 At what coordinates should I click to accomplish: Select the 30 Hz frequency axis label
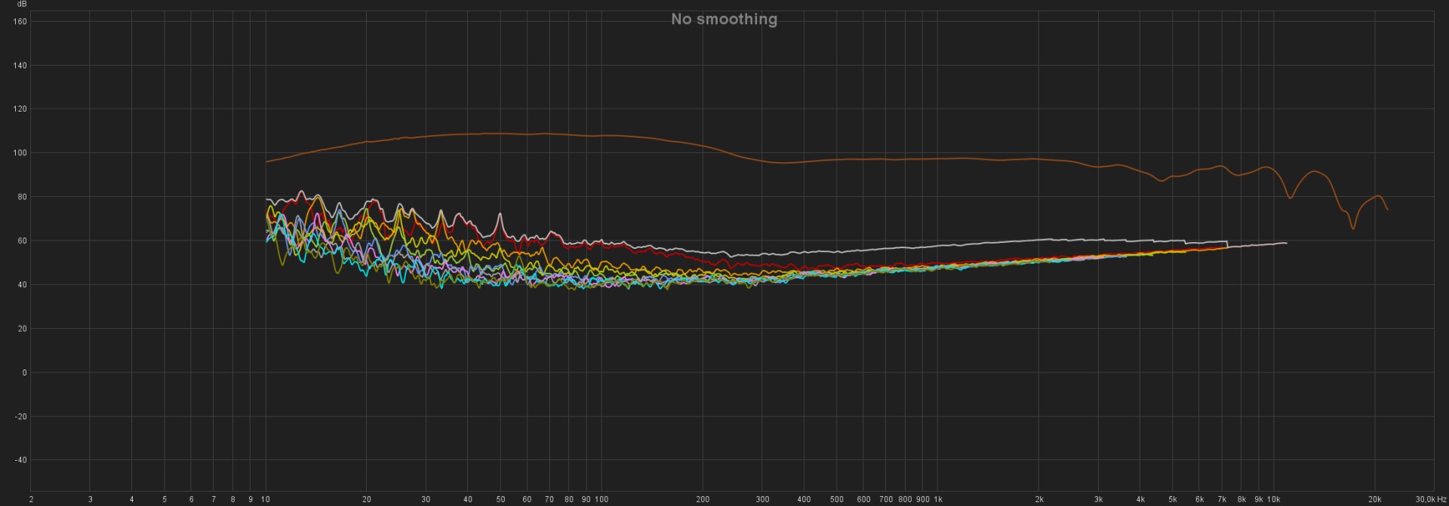[x=426, y=499]
